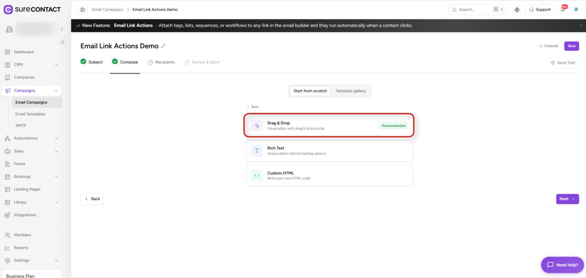Viewport: 586px width, 278px height.
Task: Collapse the Campaigns chevron
Action: point(56,91)
